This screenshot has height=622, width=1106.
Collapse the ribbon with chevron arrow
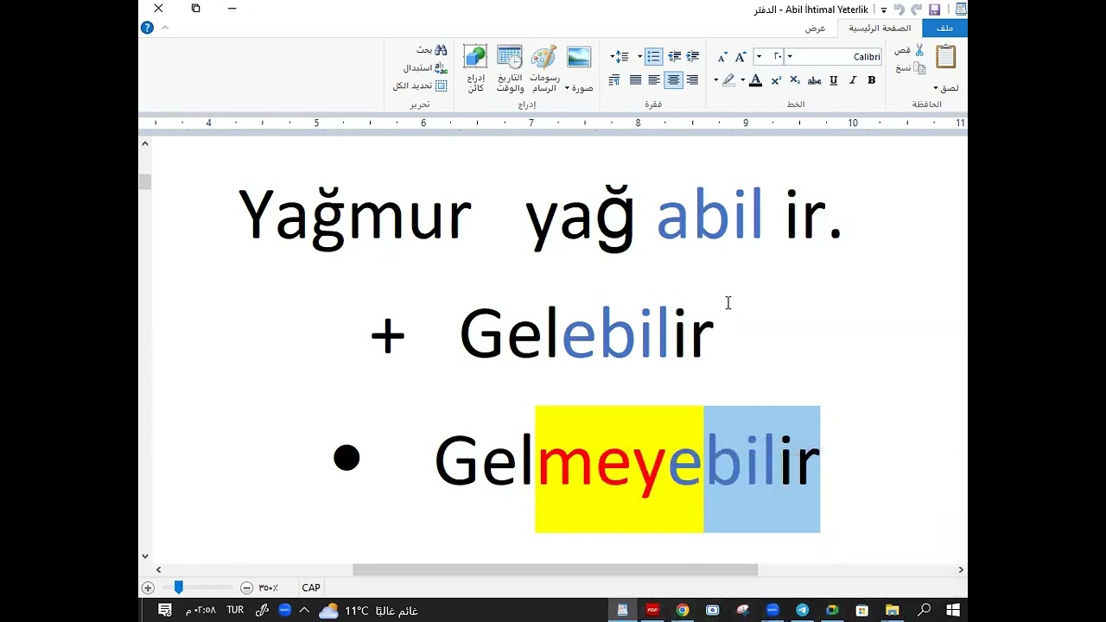point(165,28)
